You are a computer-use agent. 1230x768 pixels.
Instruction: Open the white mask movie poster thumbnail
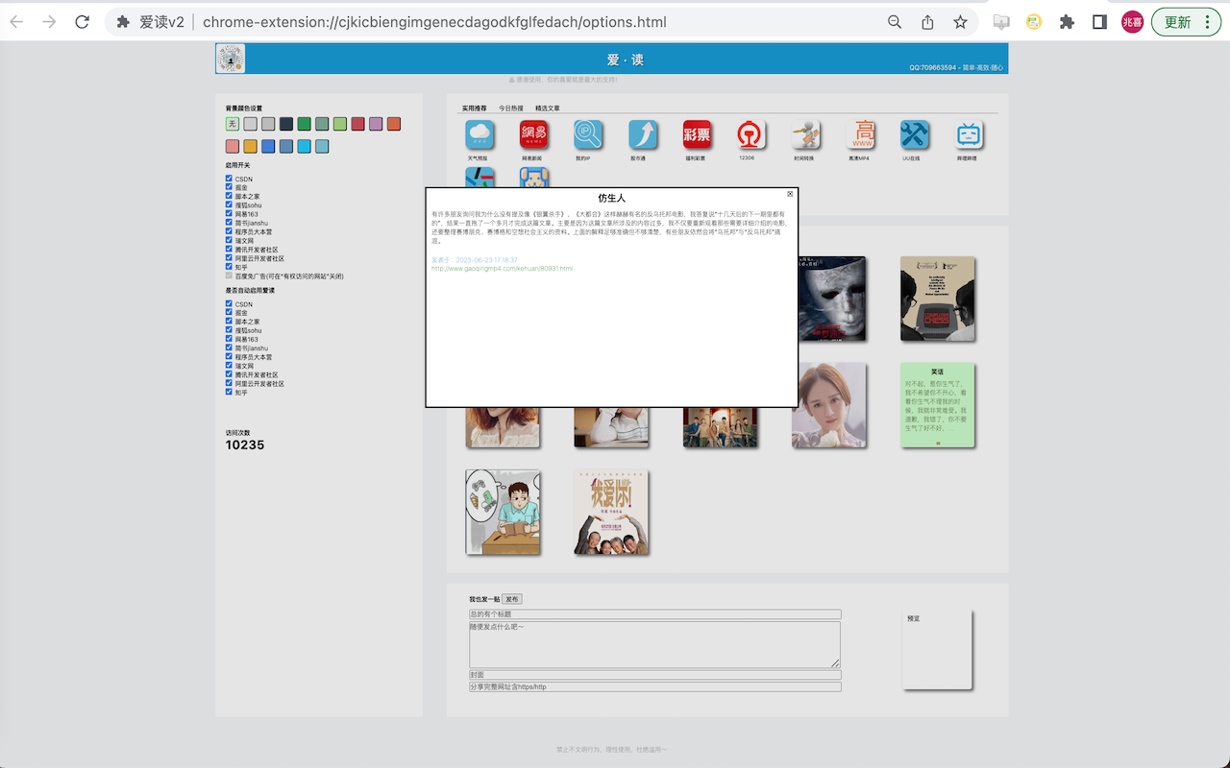pyautogui.click(x=832, y=299)
